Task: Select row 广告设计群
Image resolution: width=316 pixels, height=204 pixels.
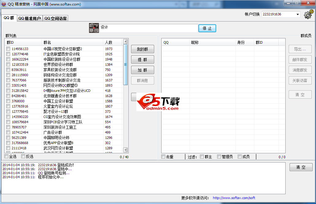Action: coord(64,132)
